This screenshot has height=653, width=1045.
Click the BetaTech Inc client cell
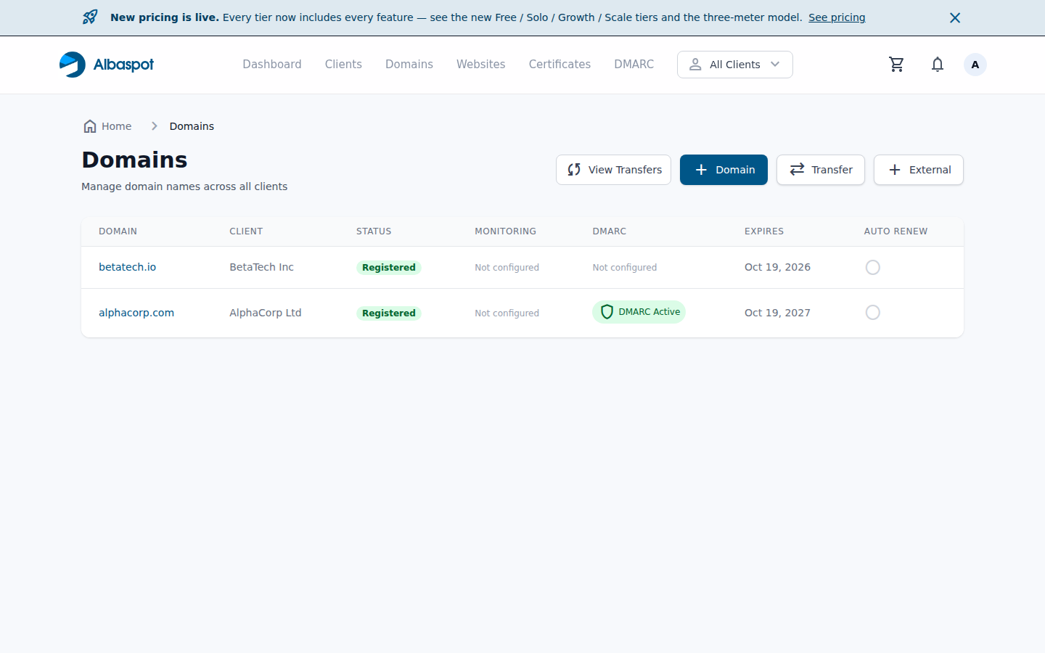pyautogui.click(x=261, y=267)
